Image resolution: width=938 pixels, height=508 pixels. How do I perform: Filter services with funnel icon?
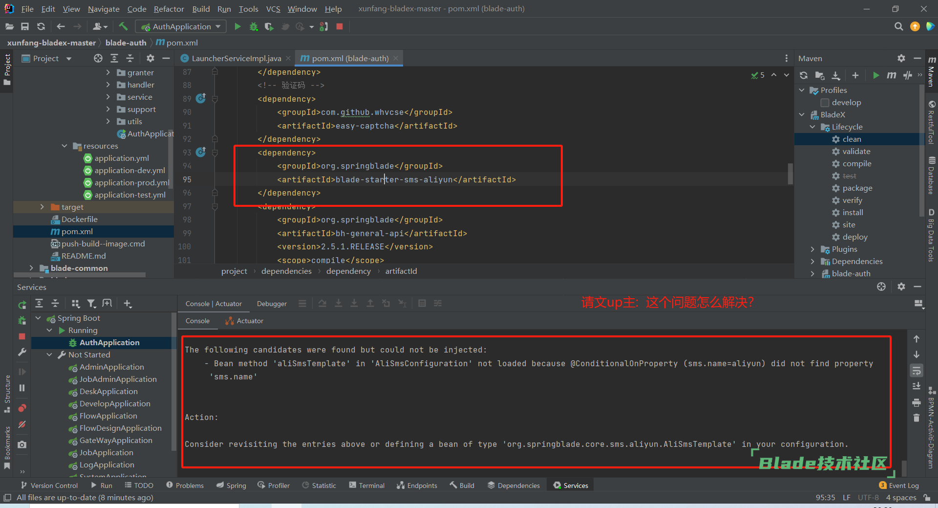91,304
